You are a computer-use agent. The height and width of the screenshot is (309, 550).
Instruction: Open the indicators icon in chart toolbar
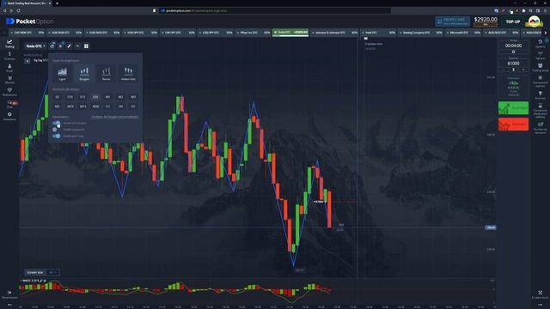pyautogui.click(x=60, y=45)
